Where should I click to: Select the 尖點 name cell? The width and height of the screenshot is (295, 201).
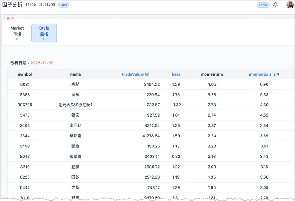(x=75, y=84)
